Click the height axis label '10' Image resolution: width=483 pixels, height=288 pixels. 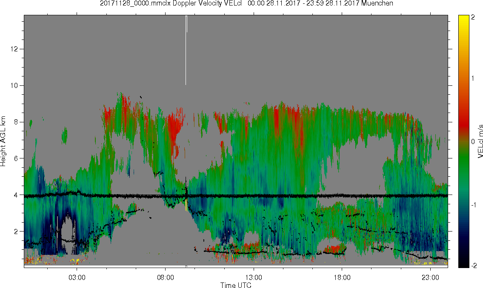(x=14, y=85)
